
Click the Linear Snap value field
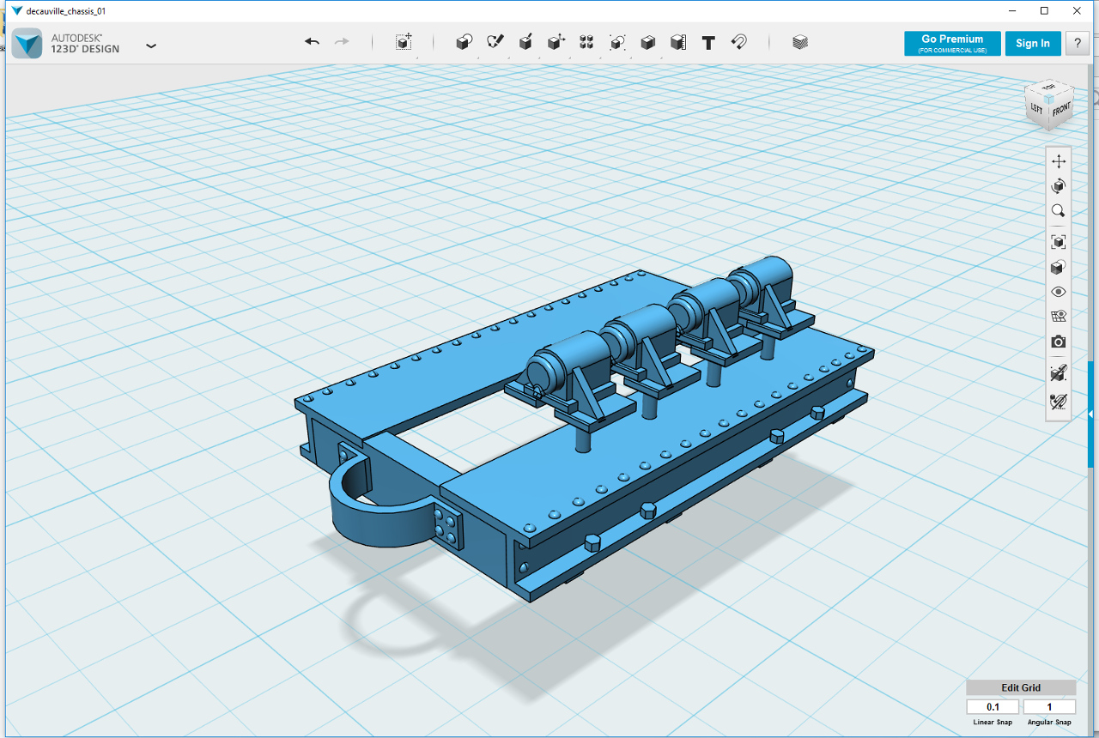[x=993, y=707]
